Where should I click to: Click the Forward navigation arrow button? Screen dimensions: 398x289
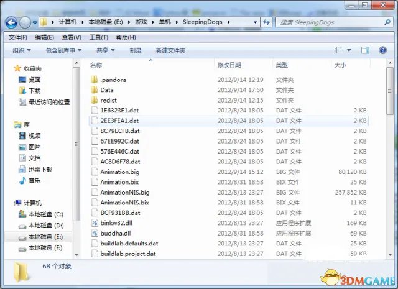coord(25,22)
